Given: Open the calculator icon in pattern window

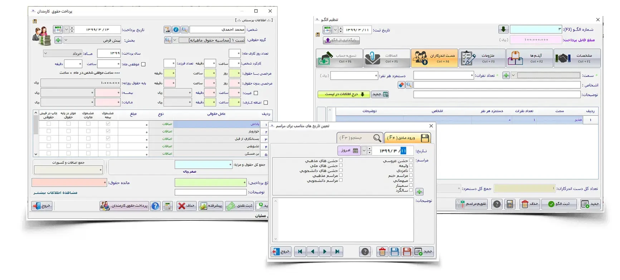Looking at the screenshot, I should pyautogui.click(x=510, y=204).
